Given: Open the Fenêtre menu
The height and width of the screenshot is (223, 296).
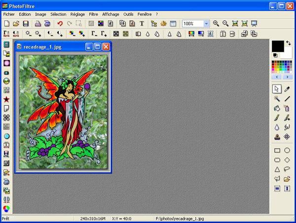Looking at the screenshot, I should [145, 14].
